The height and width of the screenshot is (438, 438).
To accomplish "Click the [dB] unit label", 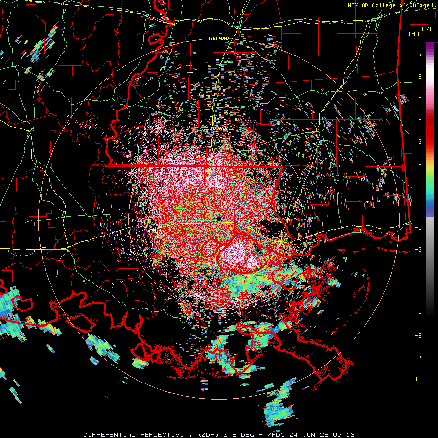I will click(x=416, y=34).
